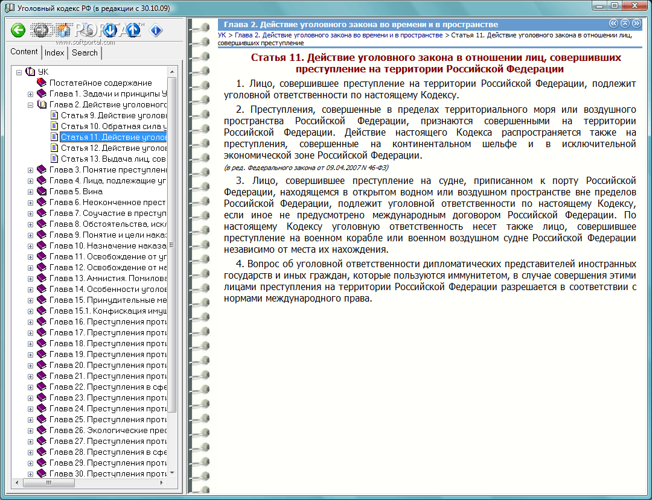
Task: Follow the УК breadcrumb link
Action: click(222, 36)
